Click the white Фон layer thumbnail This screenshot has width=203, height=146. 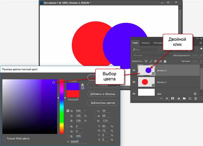(x=146, y=92)
